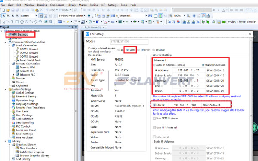This screenshot has height=161, width=258.
Task: Click the Subnet Mask field
Action: click(189, 76)
